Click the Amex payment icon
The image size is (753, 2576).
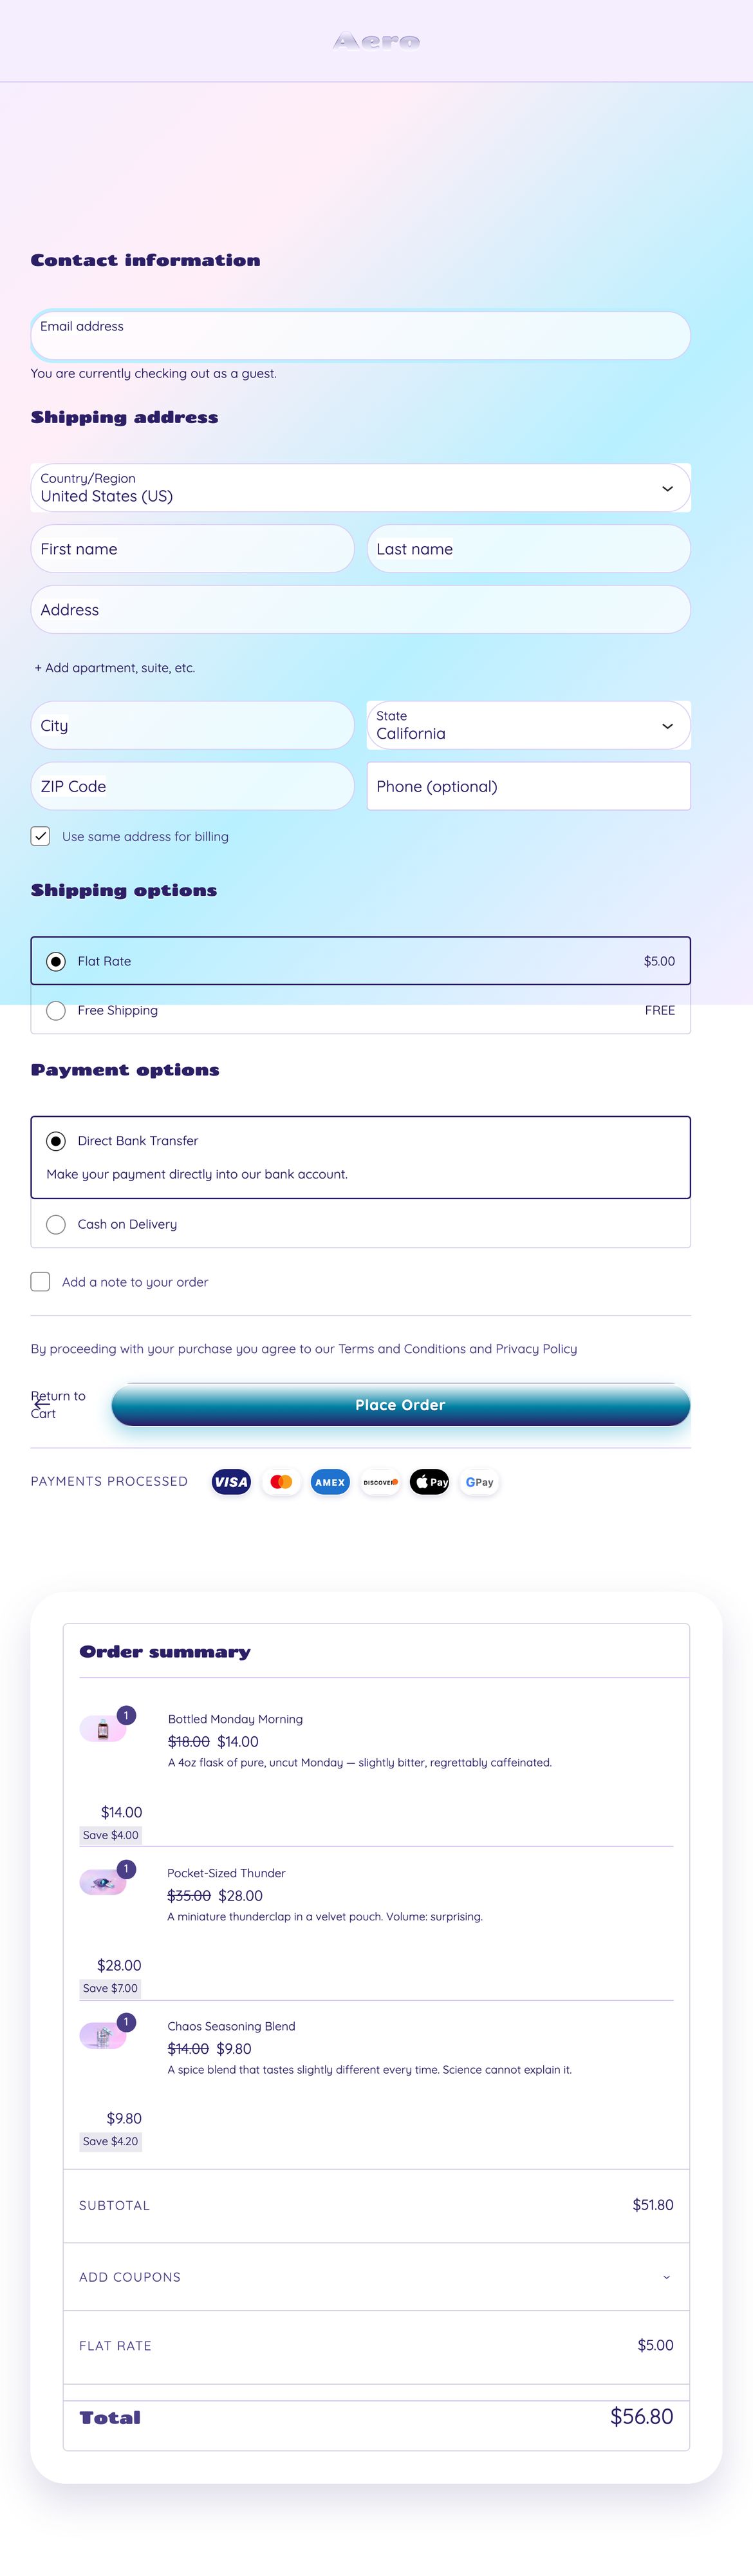[330, 1482]
